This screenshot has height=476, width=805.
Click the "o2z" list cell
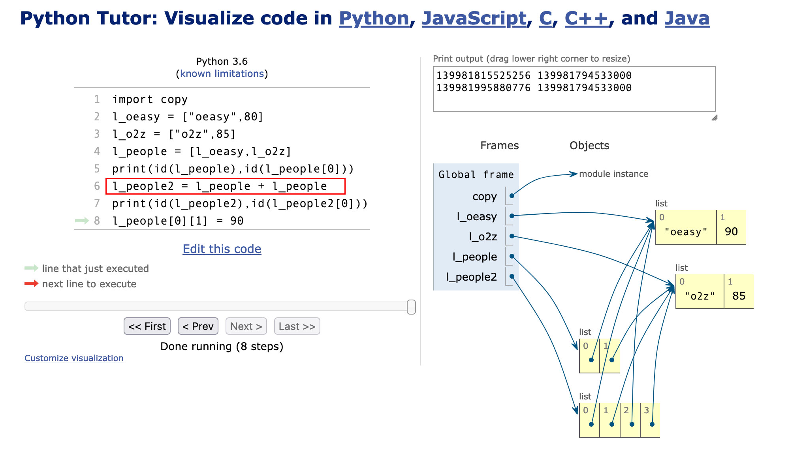pos(700,292)
